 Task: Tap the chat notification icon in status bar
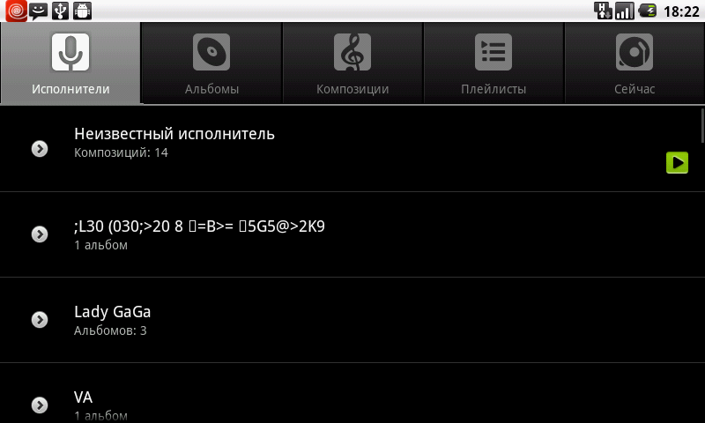pyautogui.click(x=39, y=11)
